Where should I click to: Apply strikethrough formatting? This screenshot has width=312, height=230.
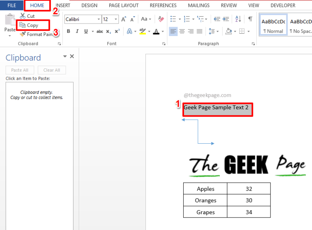click(x=100, y=32)
